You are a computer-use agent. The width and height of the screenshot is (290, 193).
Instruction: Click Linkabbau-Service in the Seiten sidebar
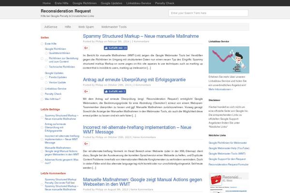pos(56,89)
